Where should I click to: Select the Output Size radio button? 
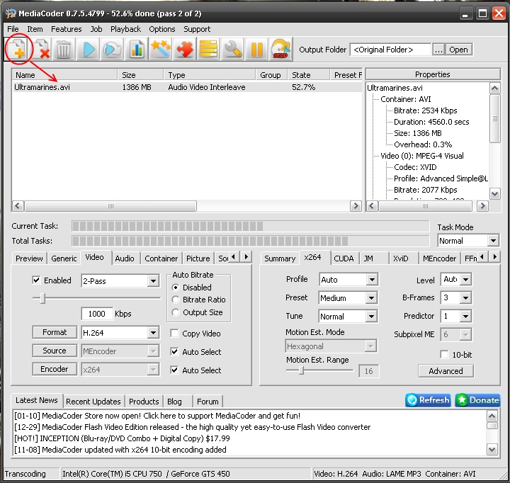tap(176, 312)
